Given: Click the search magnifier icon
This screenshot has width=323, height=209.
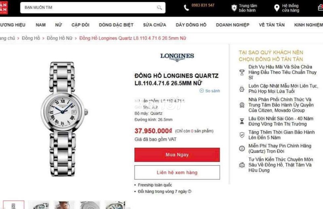Looking at the screenshot, I should pyautogui.click(x=159, y=8).
